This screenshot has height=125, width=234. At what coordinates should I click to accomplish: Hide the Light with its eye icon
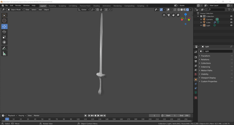click(x=231, y=25)
